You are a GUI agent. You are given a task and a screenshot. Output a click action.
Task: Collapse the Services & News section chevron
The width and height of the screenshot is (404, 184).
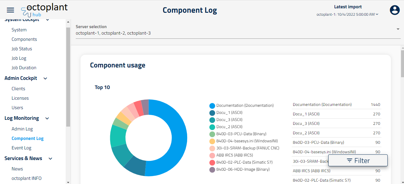[x=50, y=159]
